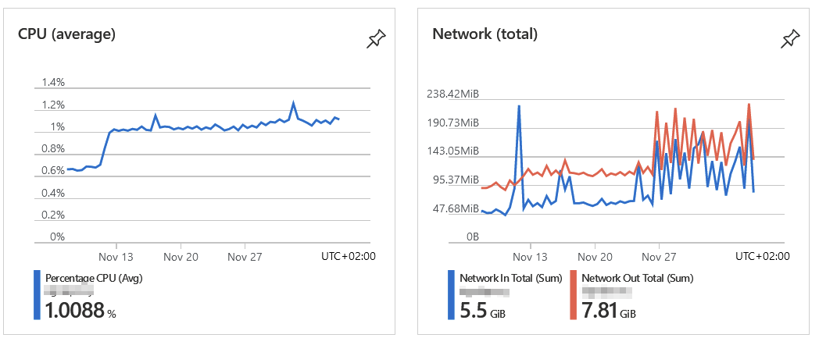The height and width of the screenshot is (338, 819).
Task: Click the 238.42MiB axis label
Action: (x=452, y=94)
